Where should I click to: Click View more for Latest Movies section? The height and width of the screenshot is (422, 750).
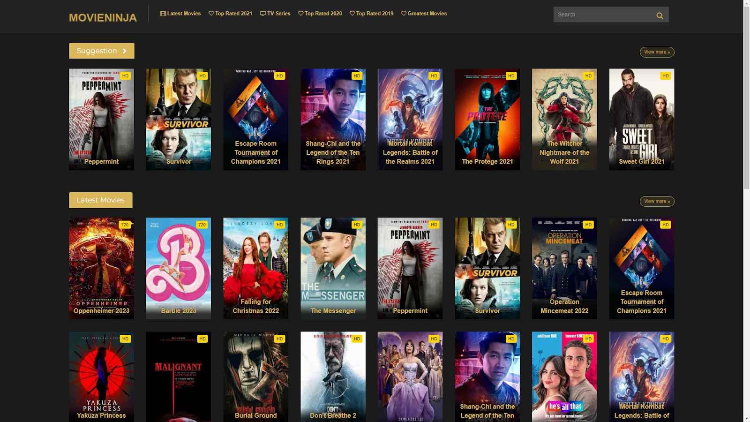coord(657,201)
